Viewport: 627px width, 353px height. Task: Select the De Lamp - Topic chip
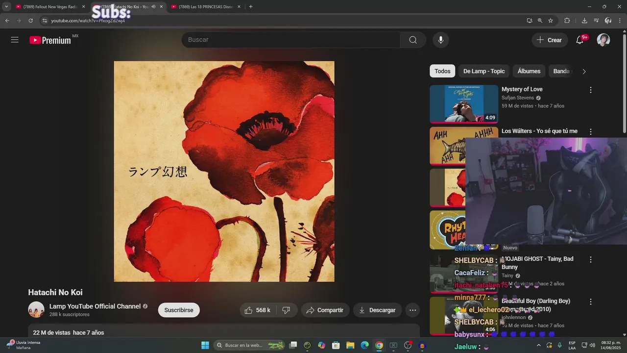pyautogui.click(x=484, y=71)
